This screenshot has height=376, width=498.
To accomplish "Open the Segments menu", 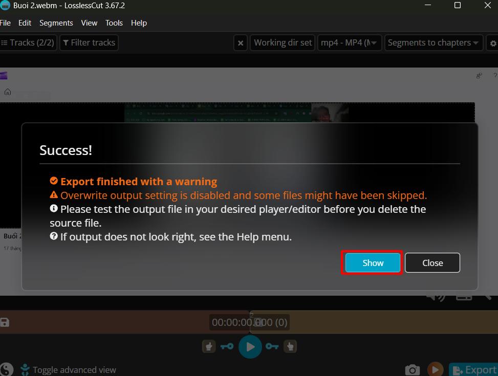I will [56, 23].
